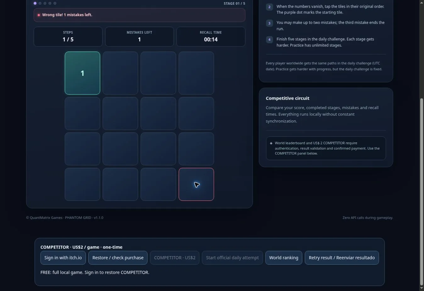Open the World ranking
The width and height of the screenshot is (424, 291).
click(x=284, y=258)
